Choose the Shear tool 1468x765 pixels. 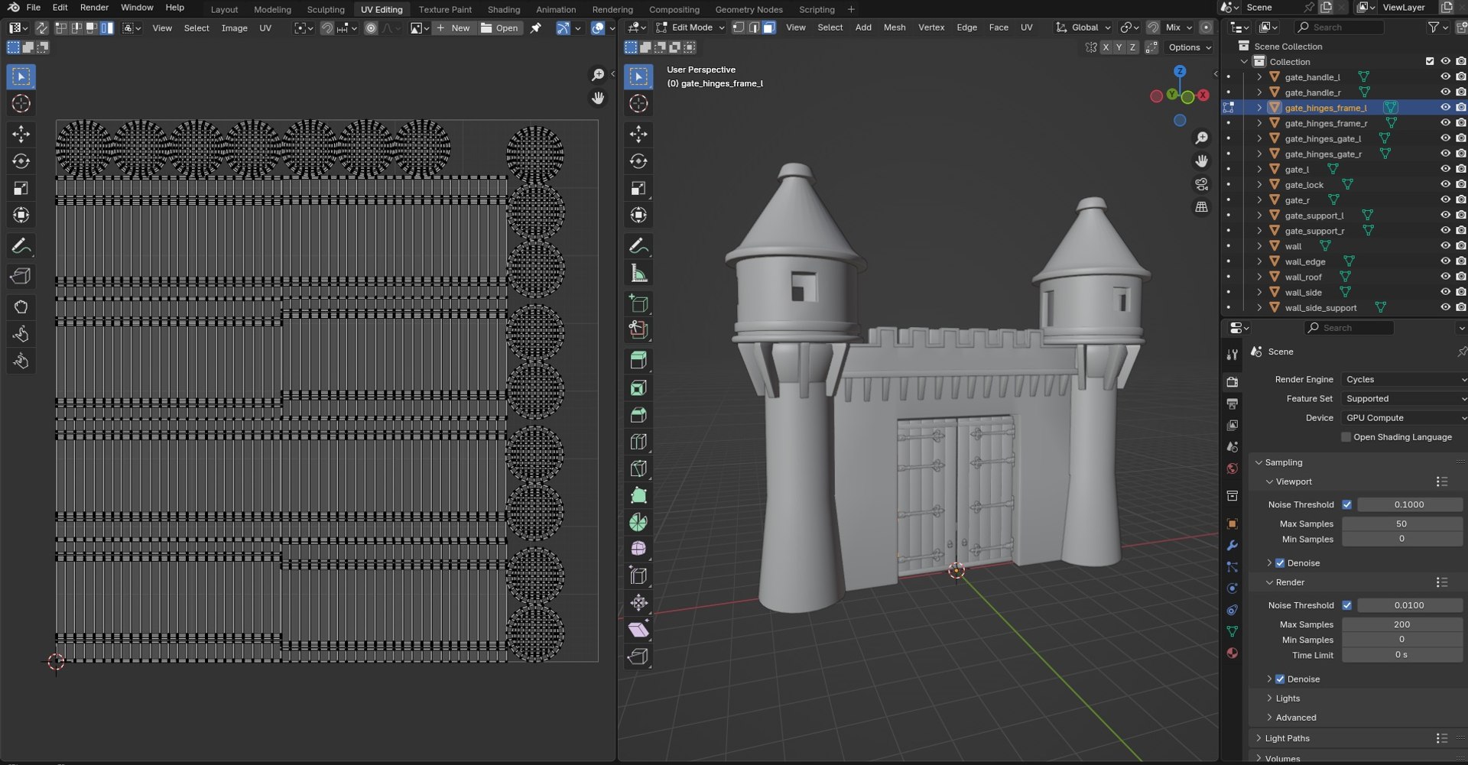[x=638, y=630]
